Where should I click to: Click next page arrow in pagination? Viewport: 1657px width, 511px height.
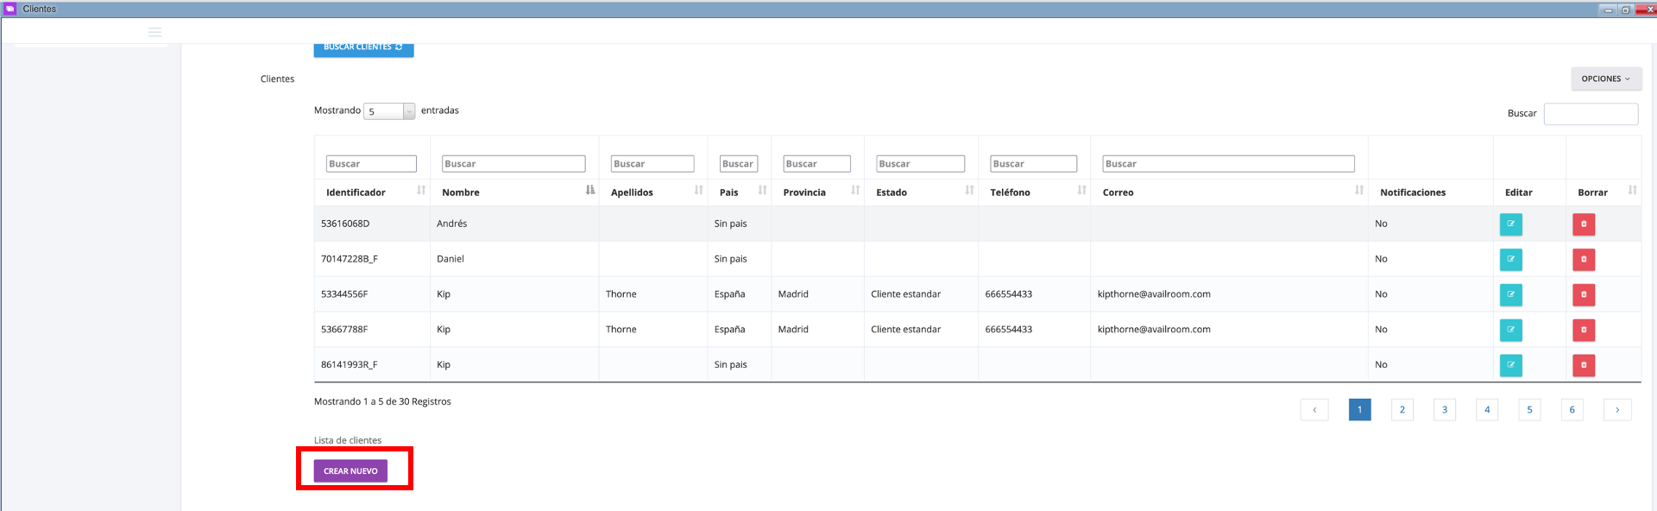click(1616, 410)
